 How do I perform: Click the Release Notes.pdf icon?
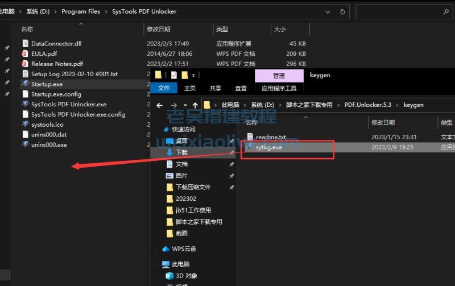25,64
